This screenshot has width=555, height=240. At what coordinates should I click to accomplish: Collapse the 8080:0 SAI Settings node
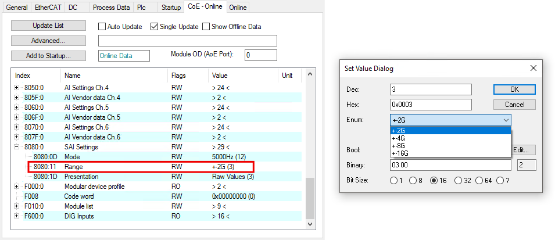click(17, 146)
